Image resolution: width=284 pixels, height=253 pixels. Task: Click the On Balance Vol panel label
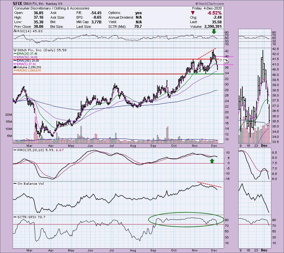coord(30,184)
